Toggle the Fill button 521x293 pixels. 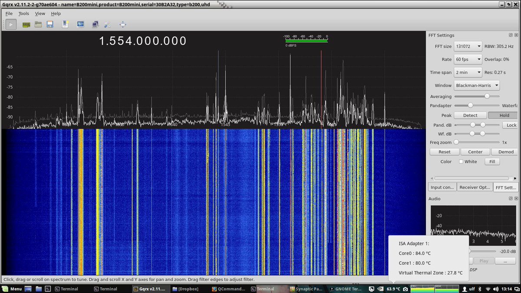coord(492,161)
